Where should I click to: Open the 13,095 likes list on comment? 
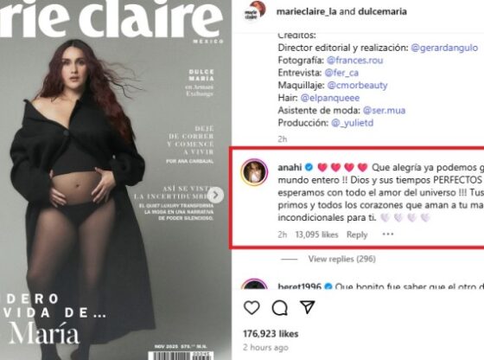pyautogui.click(x=316, y=235)
